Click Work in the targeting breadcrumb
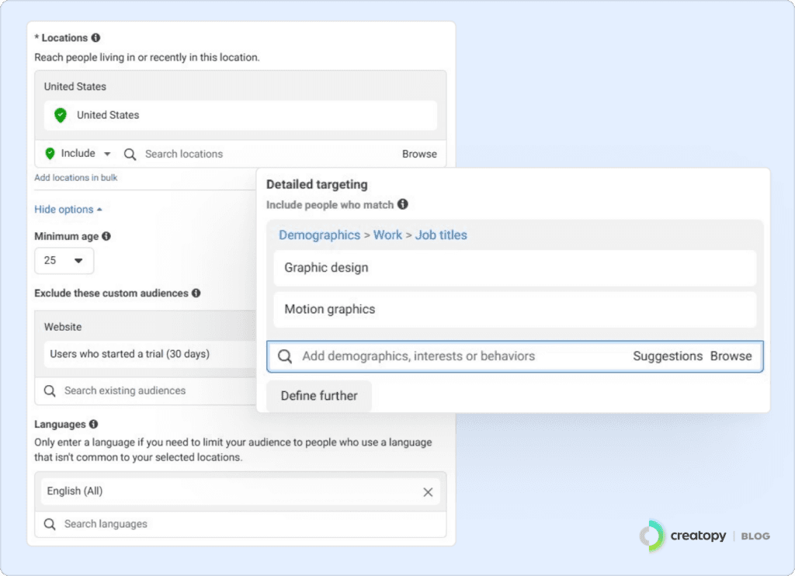 pyautogui.click(x=387, y=234)
